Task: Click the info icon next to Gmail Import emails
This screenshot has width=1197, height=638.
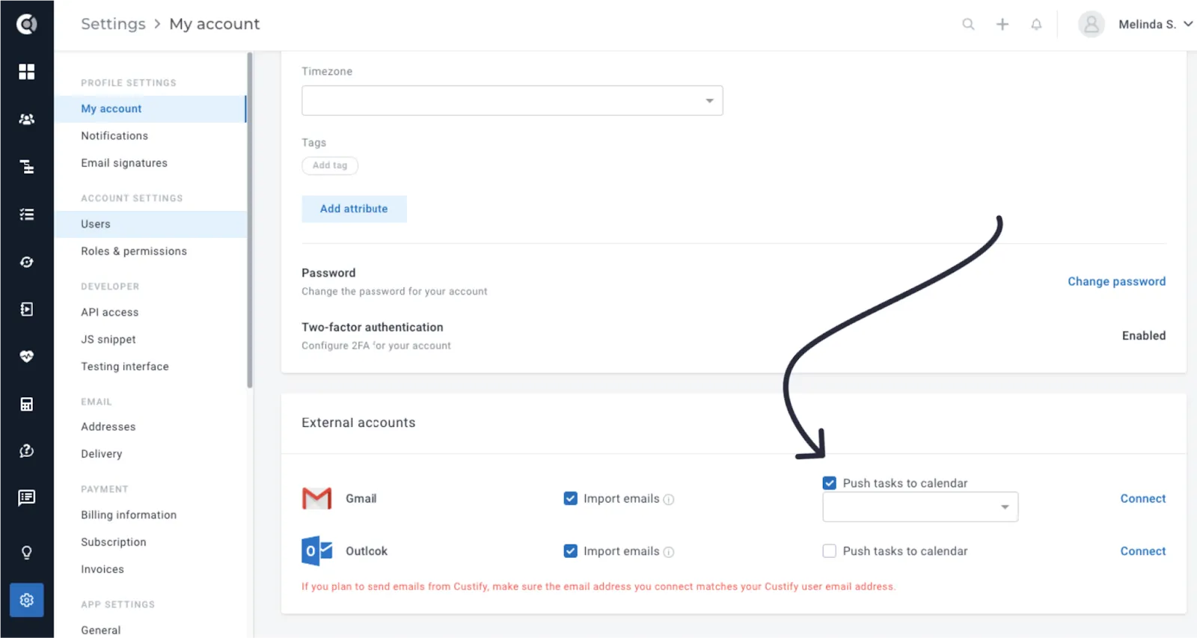Action: point(669,500)
